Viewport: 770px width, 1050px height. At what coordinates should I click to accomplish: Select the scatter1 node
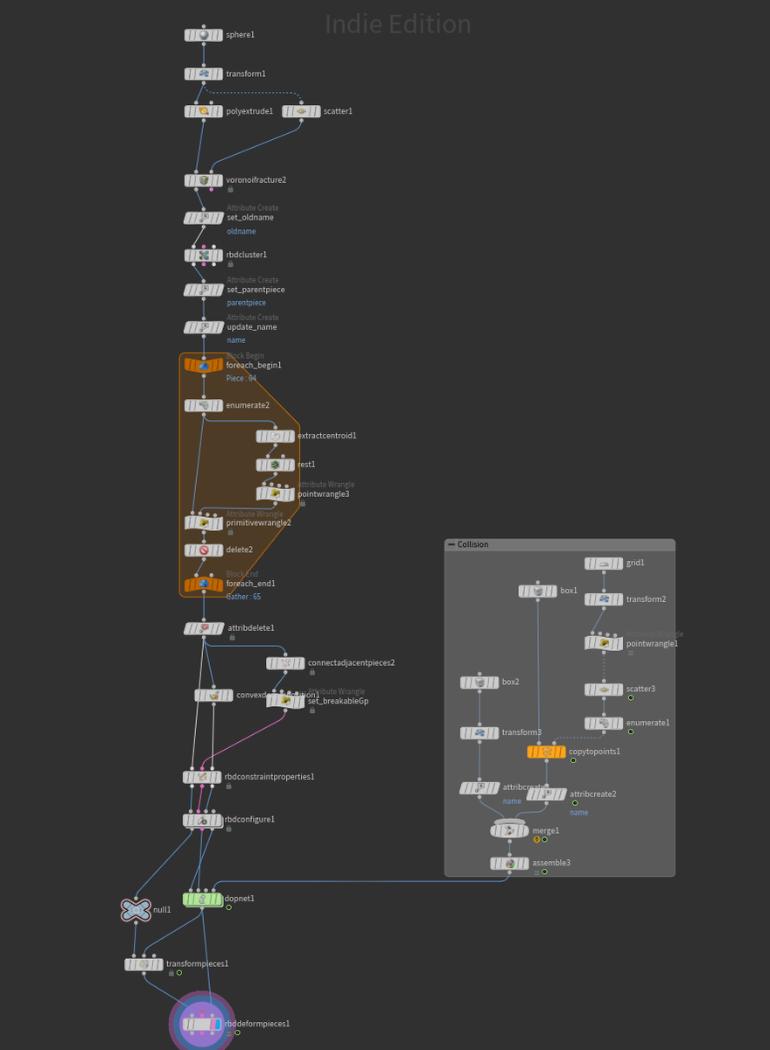tap(301, 111)
